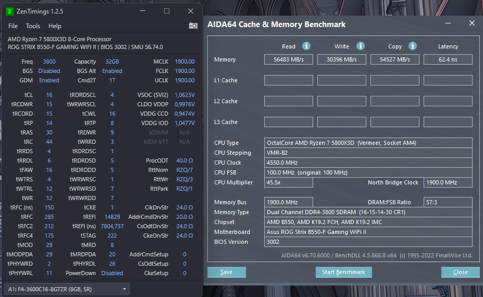
Task: Click the BGS Alt value Enabled
Action: coord(112,71)
